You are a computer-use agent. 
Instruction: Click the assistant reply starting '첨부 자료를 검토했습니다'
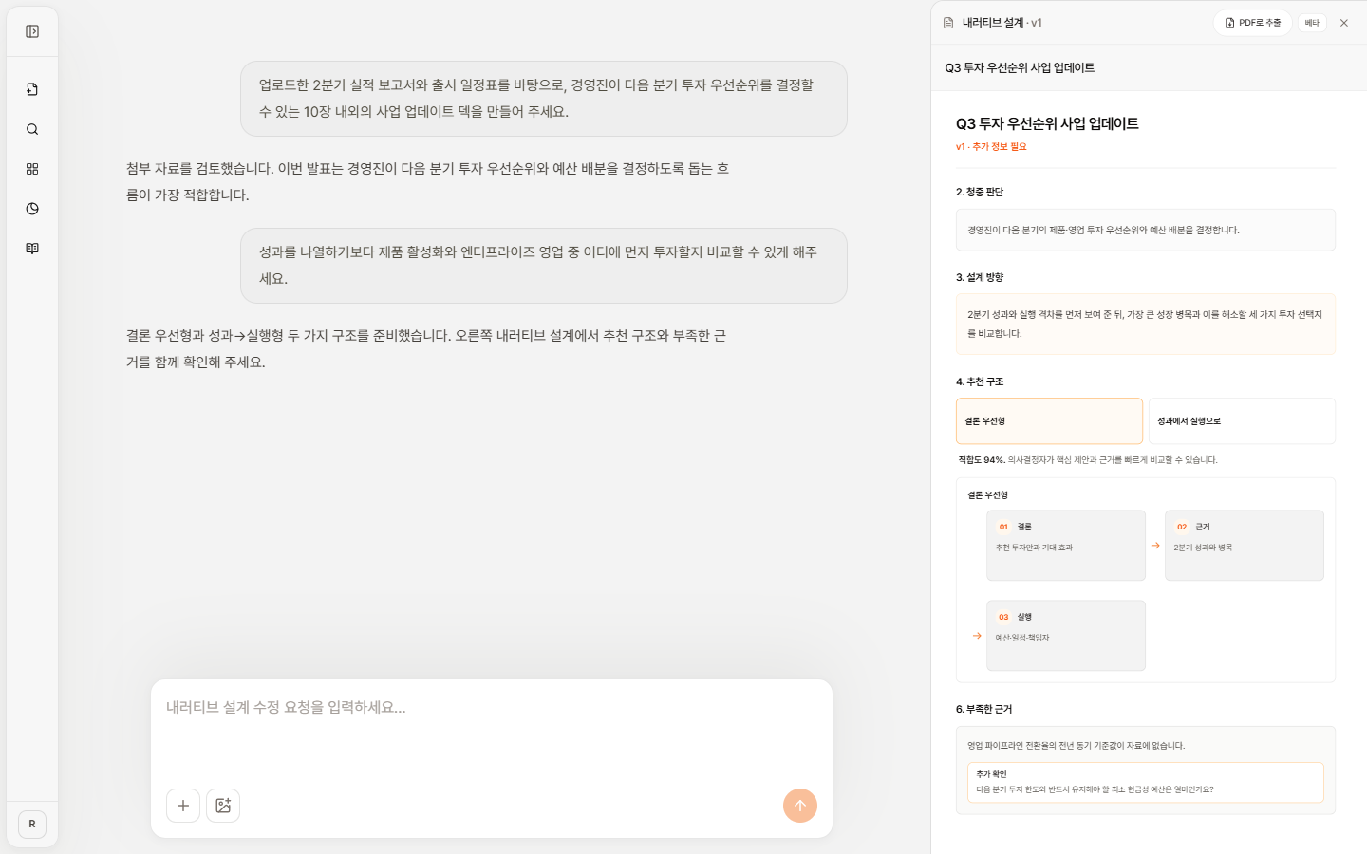click(428, 181)
